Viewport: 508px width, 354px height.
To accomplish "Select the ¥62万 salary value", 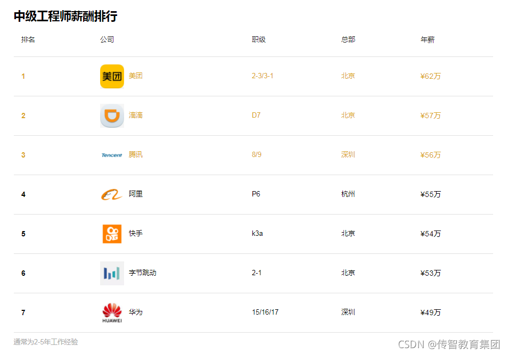I will point(430,76).
